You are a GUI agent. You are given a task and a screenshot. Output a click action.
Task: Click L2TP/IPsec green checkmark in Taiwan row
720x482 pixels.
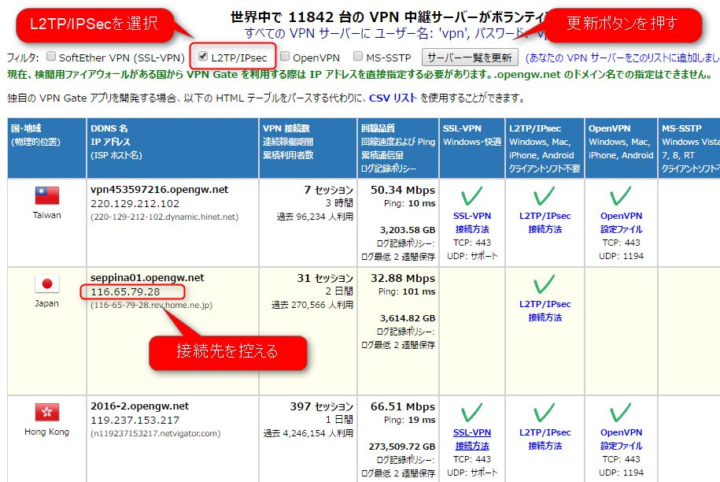(545, 196)
